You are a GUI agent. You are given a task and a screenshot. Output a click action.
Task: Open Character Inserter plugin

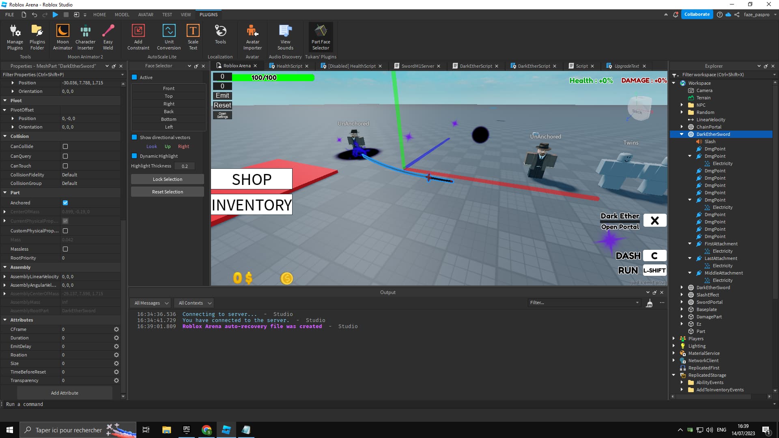tap(85, 37)
